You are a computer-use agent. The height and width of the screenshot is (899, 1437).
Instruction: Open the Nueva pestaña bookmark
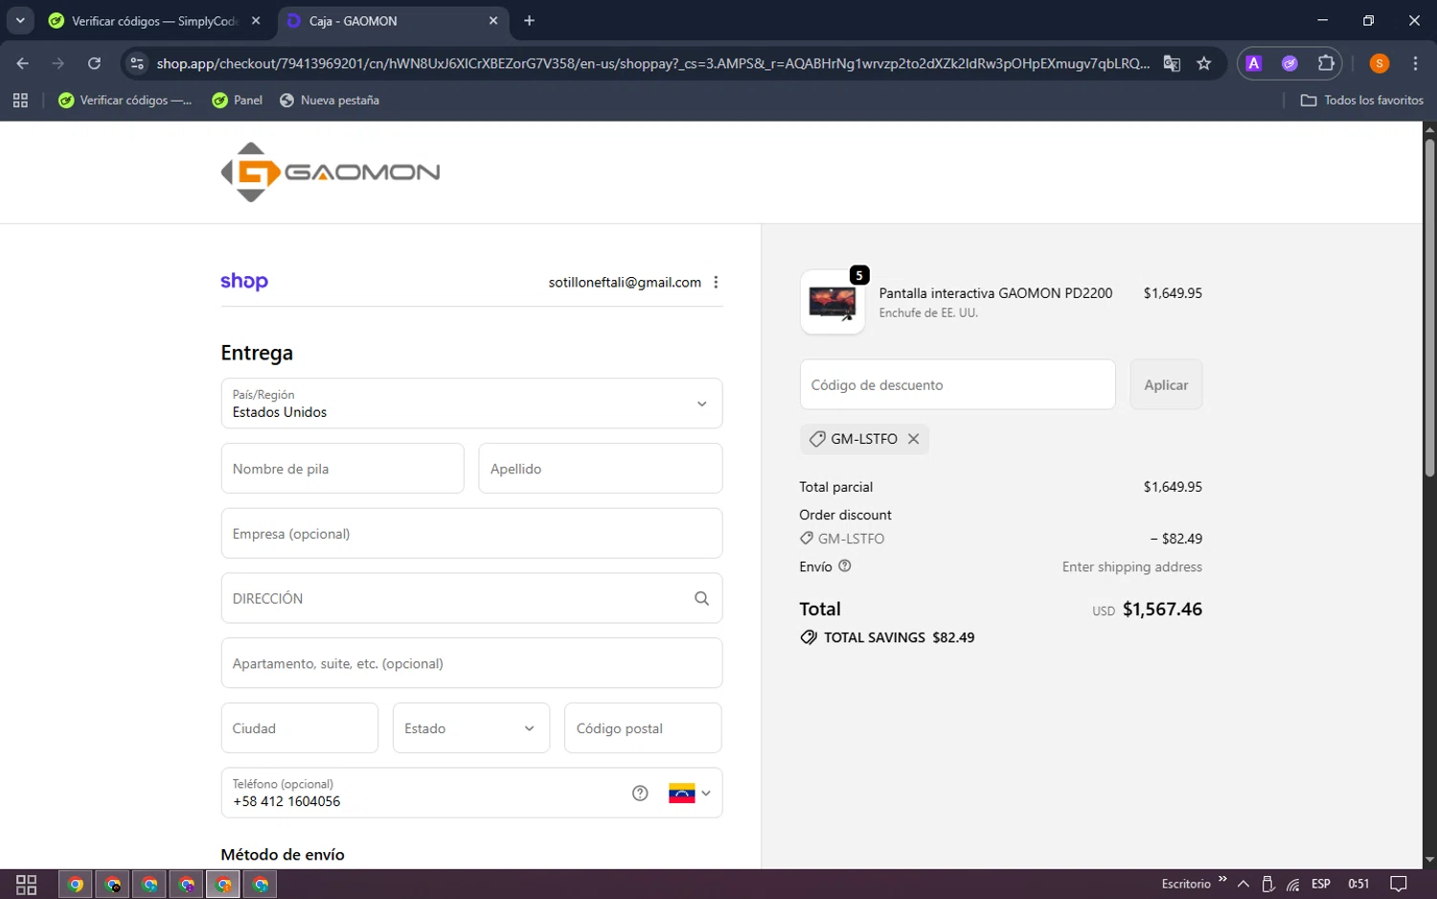tap(330, 100)
